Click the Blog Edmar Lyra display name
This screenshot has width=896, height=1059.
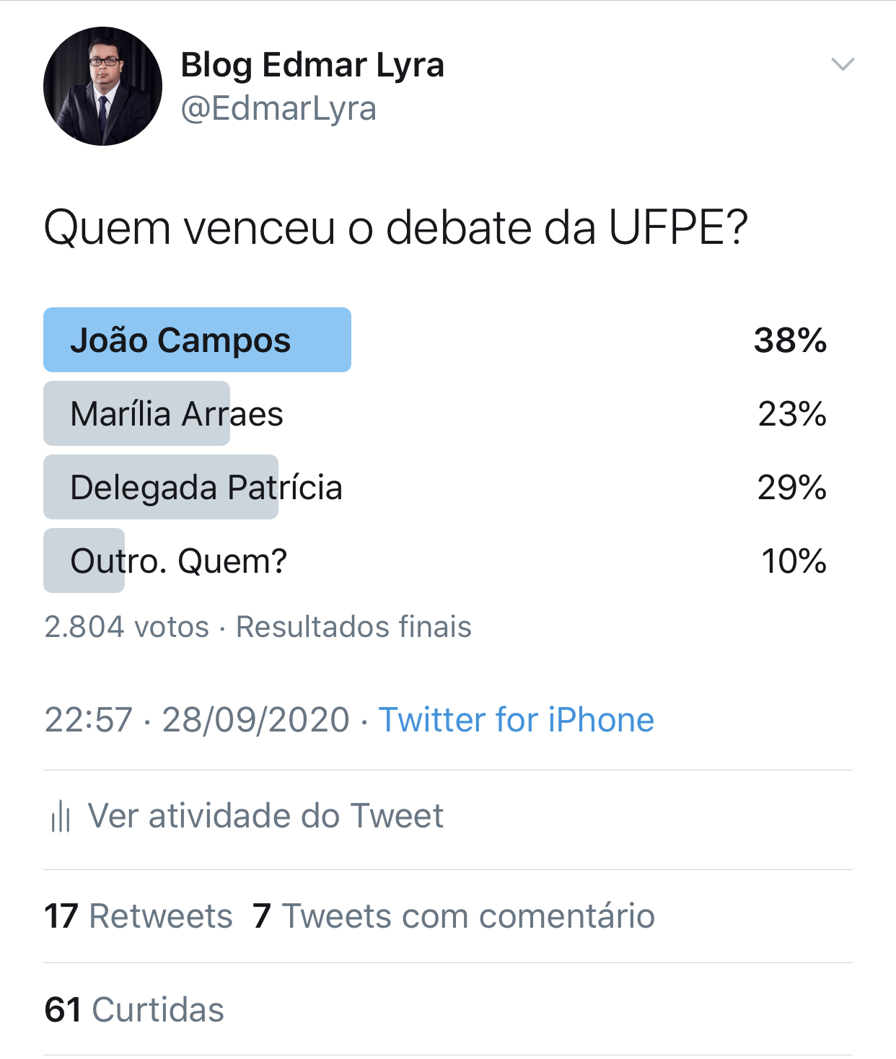(x=312, y=65)
